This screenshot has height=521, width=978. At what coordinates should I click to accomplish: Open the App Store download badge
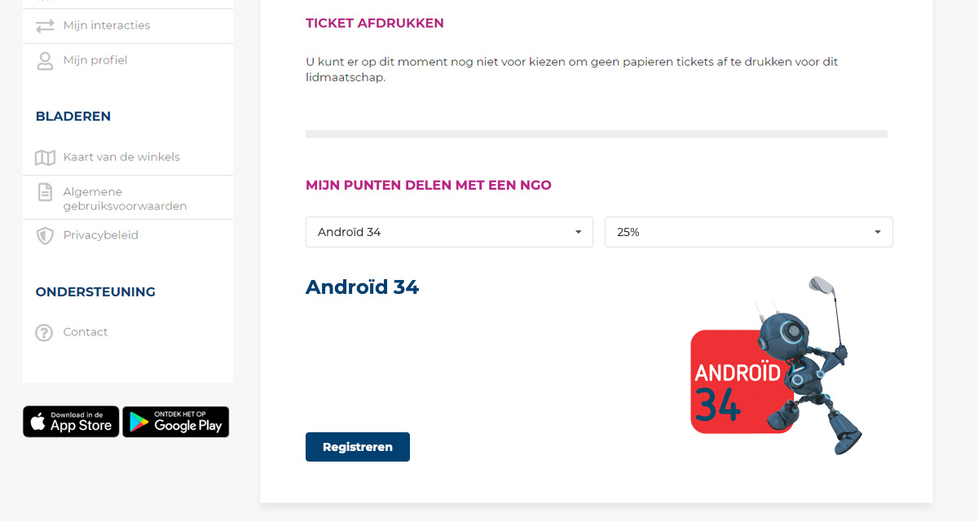pyautogui.click(x=71, y=422)
